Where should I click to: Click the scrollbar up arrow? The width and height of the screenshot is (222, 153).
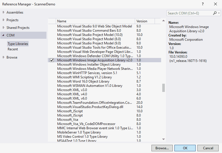click(163, 21)
